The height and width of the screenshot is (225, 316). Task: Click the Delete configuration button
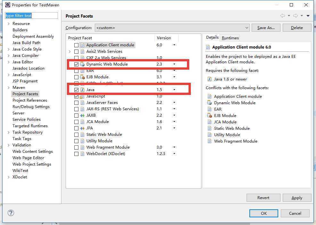tap(297, 28)
